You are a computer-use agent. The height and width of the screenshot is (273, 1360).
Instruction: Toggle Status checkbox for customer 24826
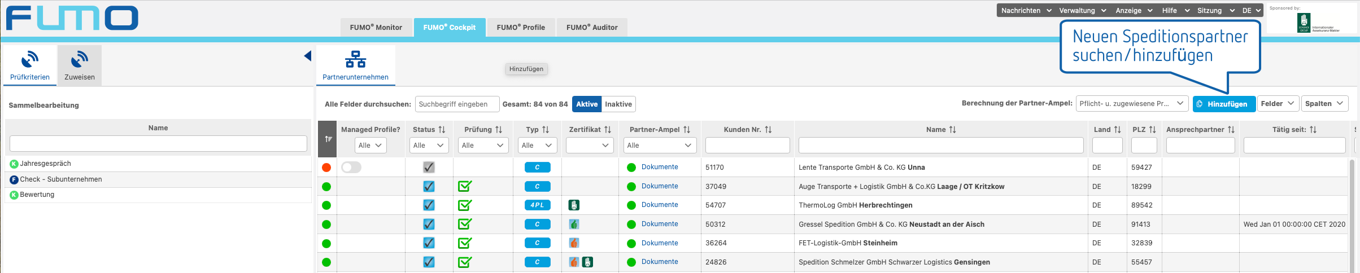[x=429, y=262]
